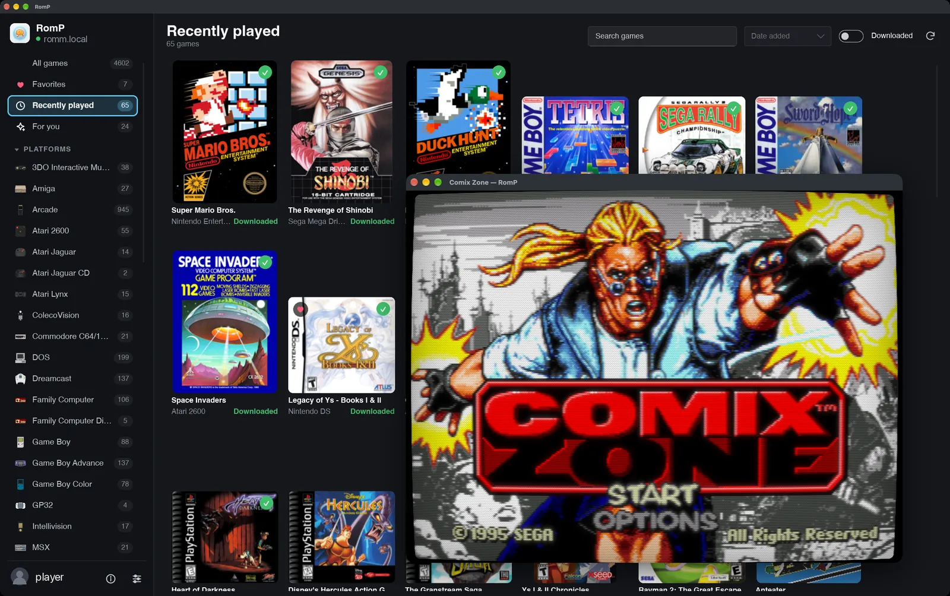Select OPTIONS in the Comix Zone window

point(654,522)
